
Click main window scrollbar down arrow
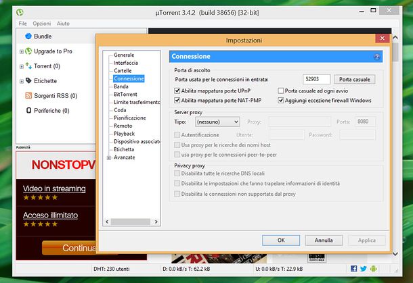[395, 254]
